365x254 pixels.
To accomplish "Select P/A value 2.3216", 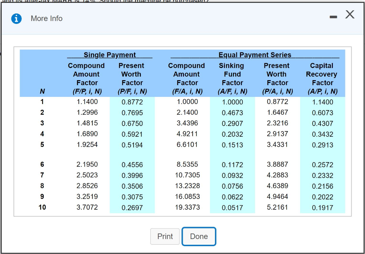I will 277,123.
